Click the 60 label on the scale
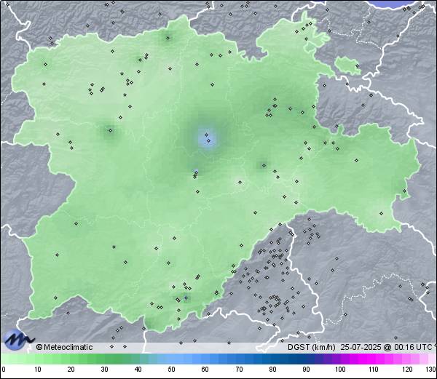 [x=205, y=370]
